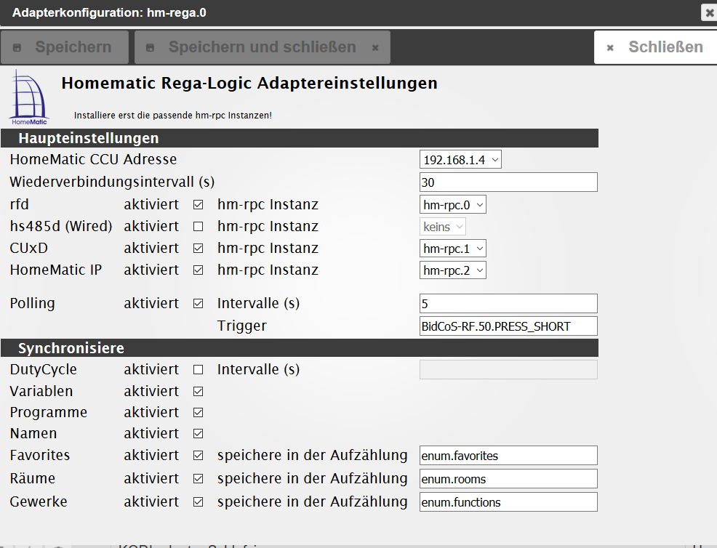Image resolution: width=717 pixels, height=548 pixels.
Task: Click the DutyCycle Intervalle input field
Action: (508, 370)
